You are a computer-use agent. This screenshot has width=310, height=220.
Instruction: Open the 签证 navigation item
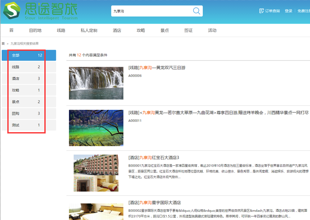click(x=188, y=31)
